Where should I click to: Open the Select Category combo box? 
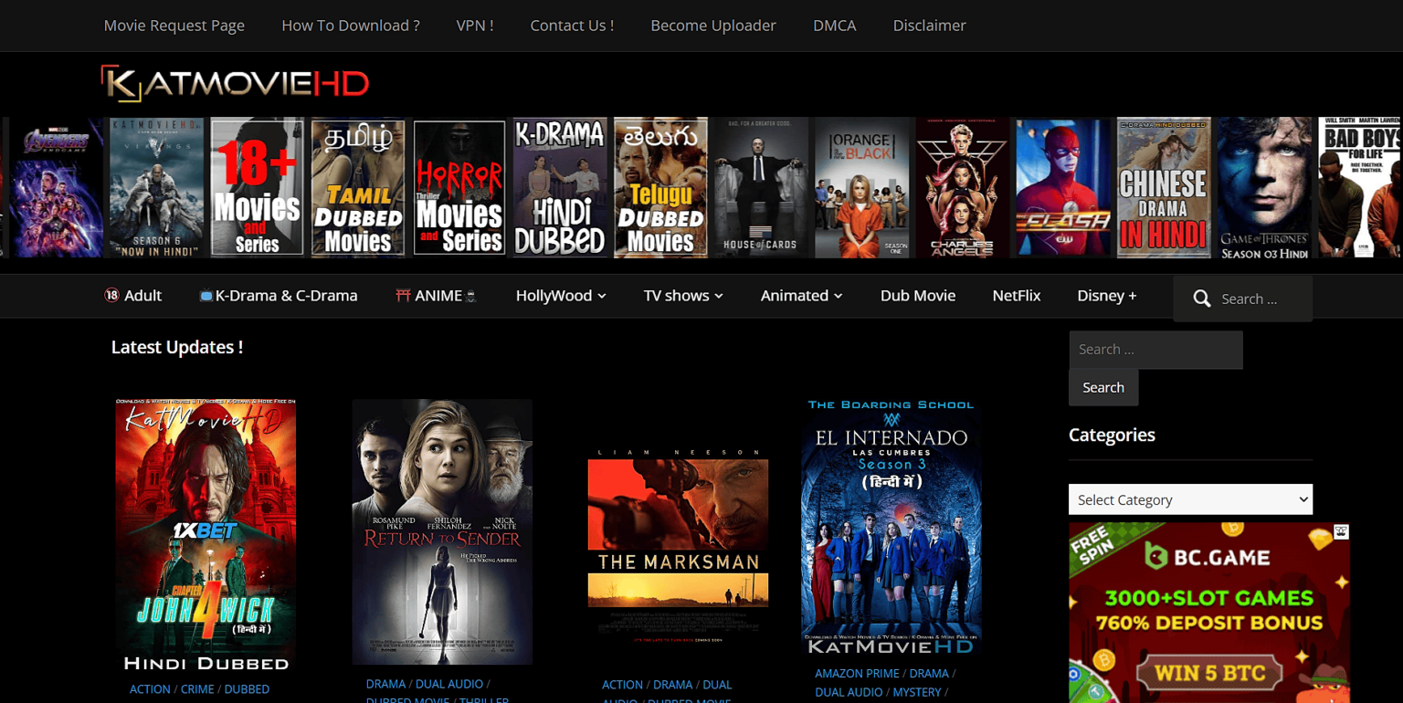[1190, 499]
